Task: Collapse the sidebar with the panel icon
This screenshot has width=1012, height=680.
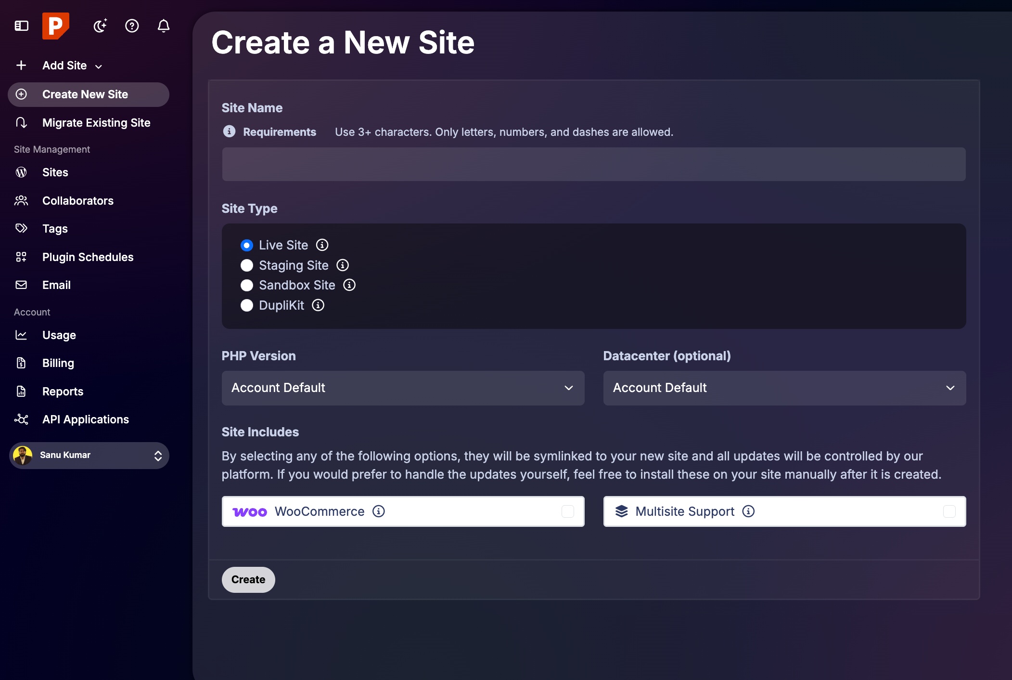Action: click(x=21, y=26)
